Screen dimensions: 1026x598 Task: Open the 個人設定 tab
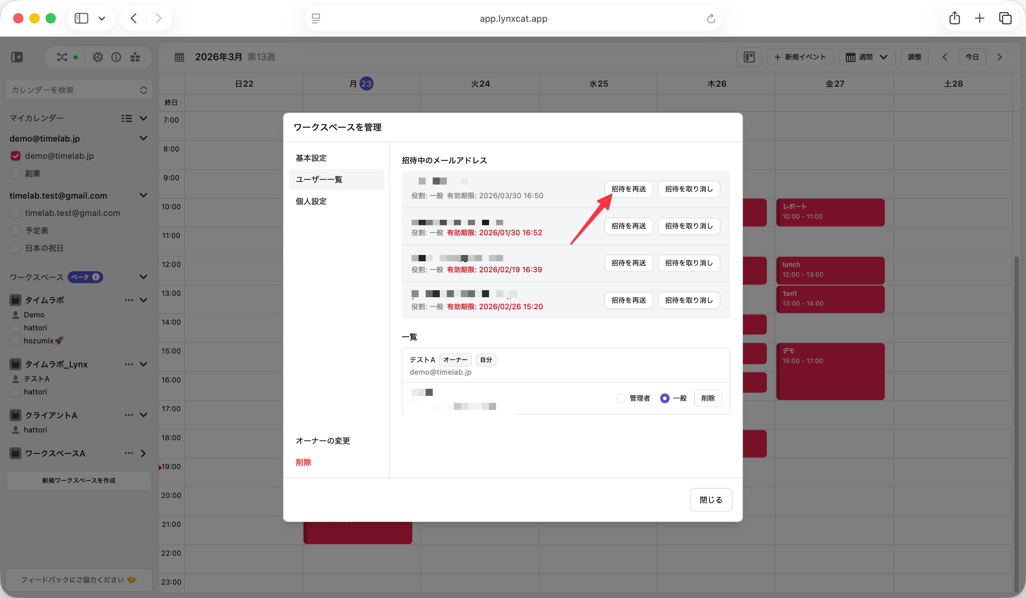[x=311, y=201]
